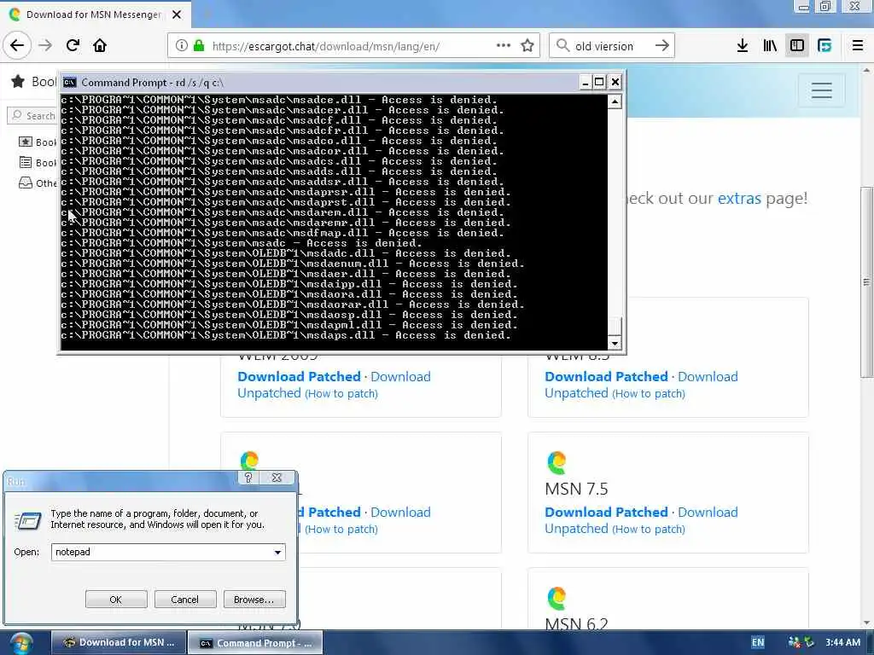
Task: Open the Downloads arrow icon
Action: point(742,46)
